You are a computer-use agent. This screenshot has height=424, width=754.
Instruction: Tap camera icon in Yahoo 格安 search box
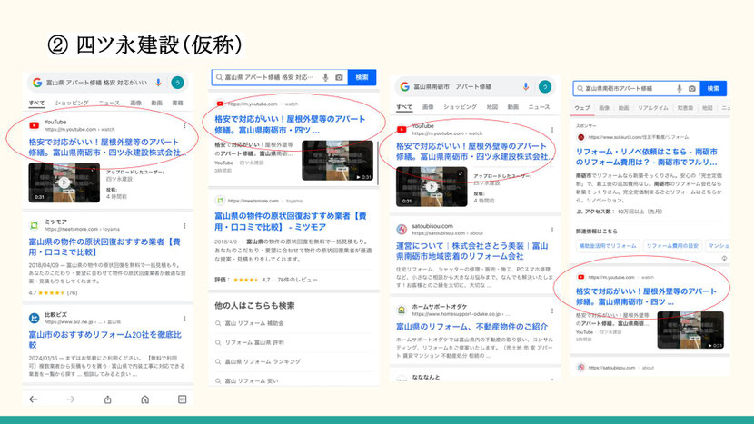click(339, 77)
